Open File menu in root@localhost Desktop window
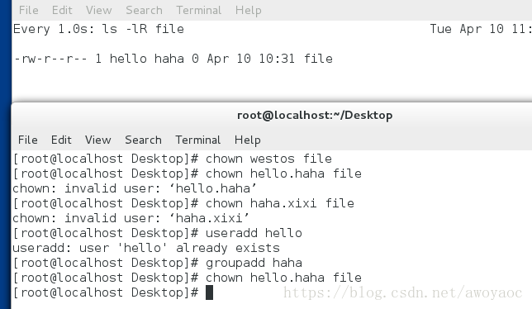Image resolution: width=532 pixels, height=309 pixels. tap(28, 140)
